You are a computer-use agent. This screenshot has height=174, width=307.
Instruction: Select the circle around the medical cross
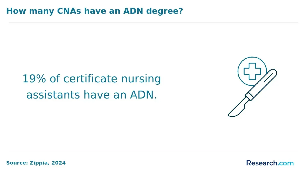[x=252, y=71]
